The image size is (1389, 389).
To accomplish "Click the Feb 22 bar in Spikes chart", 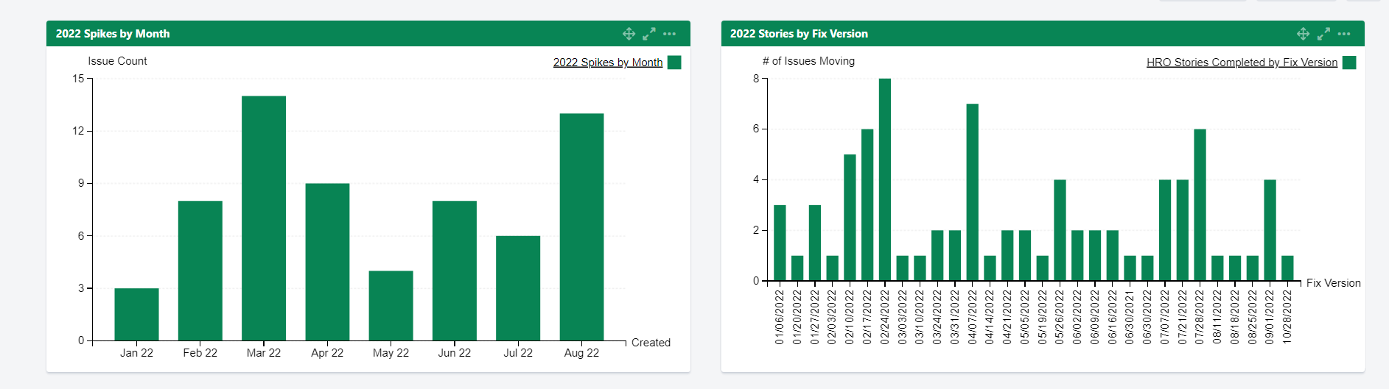I will click(200, 271).
